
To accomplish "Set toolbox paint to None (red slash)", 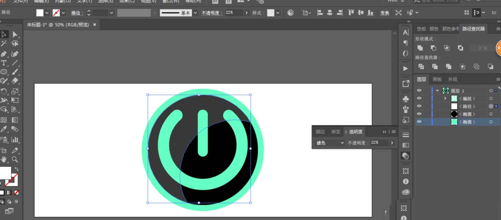I will pyautogui.click(x=17, y=192).
